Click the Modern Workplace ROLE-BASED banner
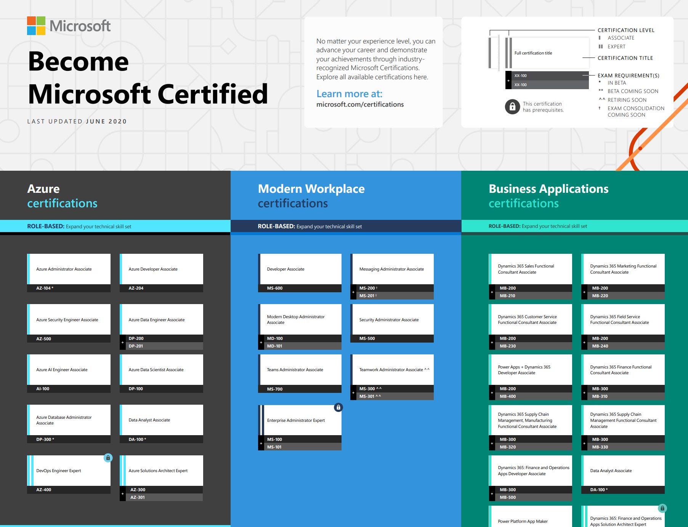The image size is (688, 527). point(346,226)
